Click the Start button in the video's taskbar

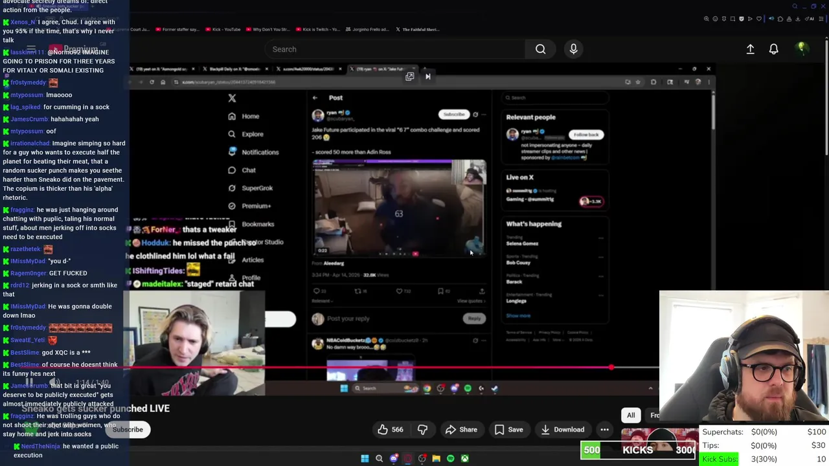344,388
